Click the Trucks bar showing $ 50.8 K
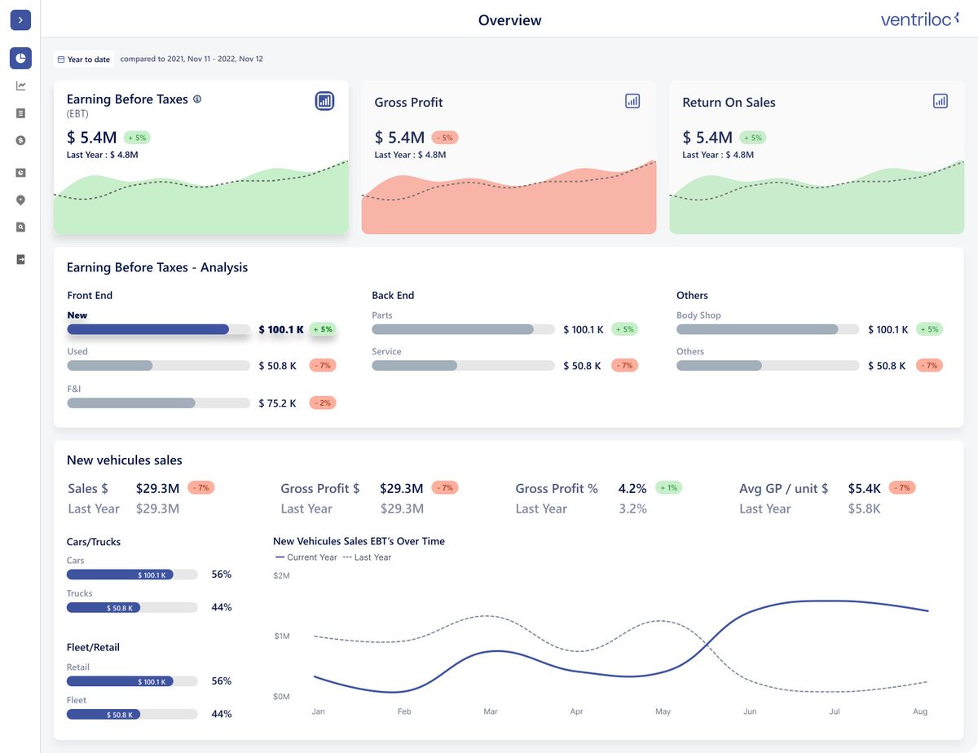Screen dimensions: 978x753 pos(132,607)
